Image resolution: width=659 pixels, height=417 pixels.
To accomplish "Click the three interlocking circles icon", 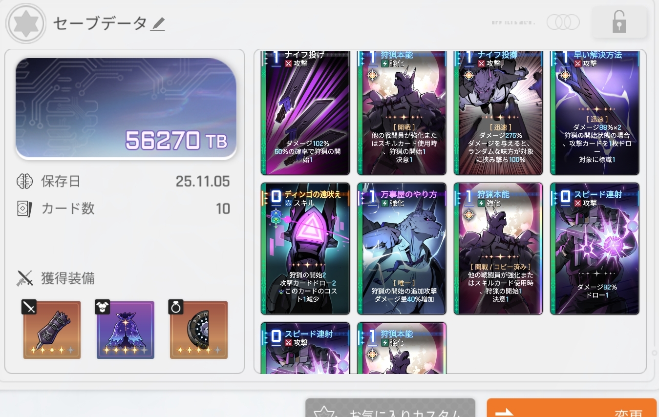I will point(563,22).
